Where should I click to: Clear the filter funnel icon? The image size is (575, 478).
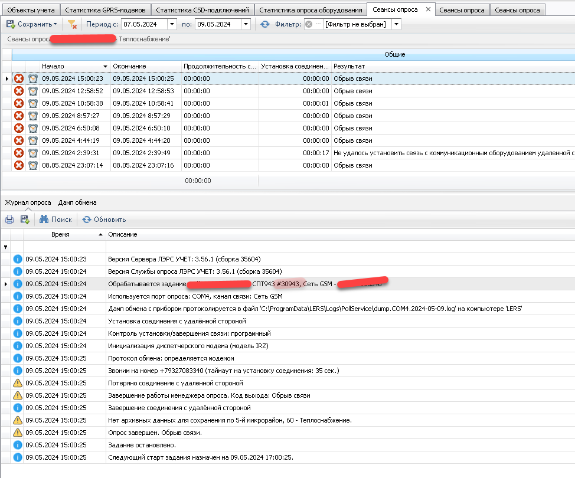[72, 25]
